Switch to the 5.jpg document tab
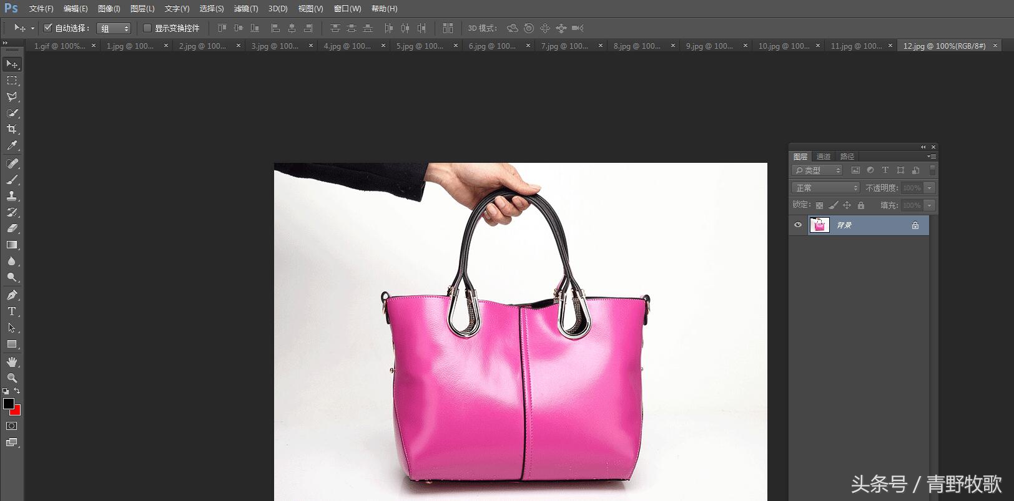The width and height of the screenshot is (1014, 501). click(x=419, y=46)
